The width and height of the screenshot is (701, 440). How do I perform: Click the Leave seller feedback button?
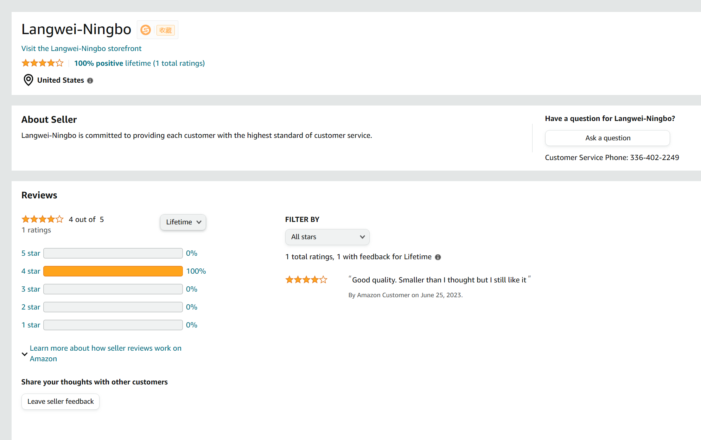click(x=60, y=402)
